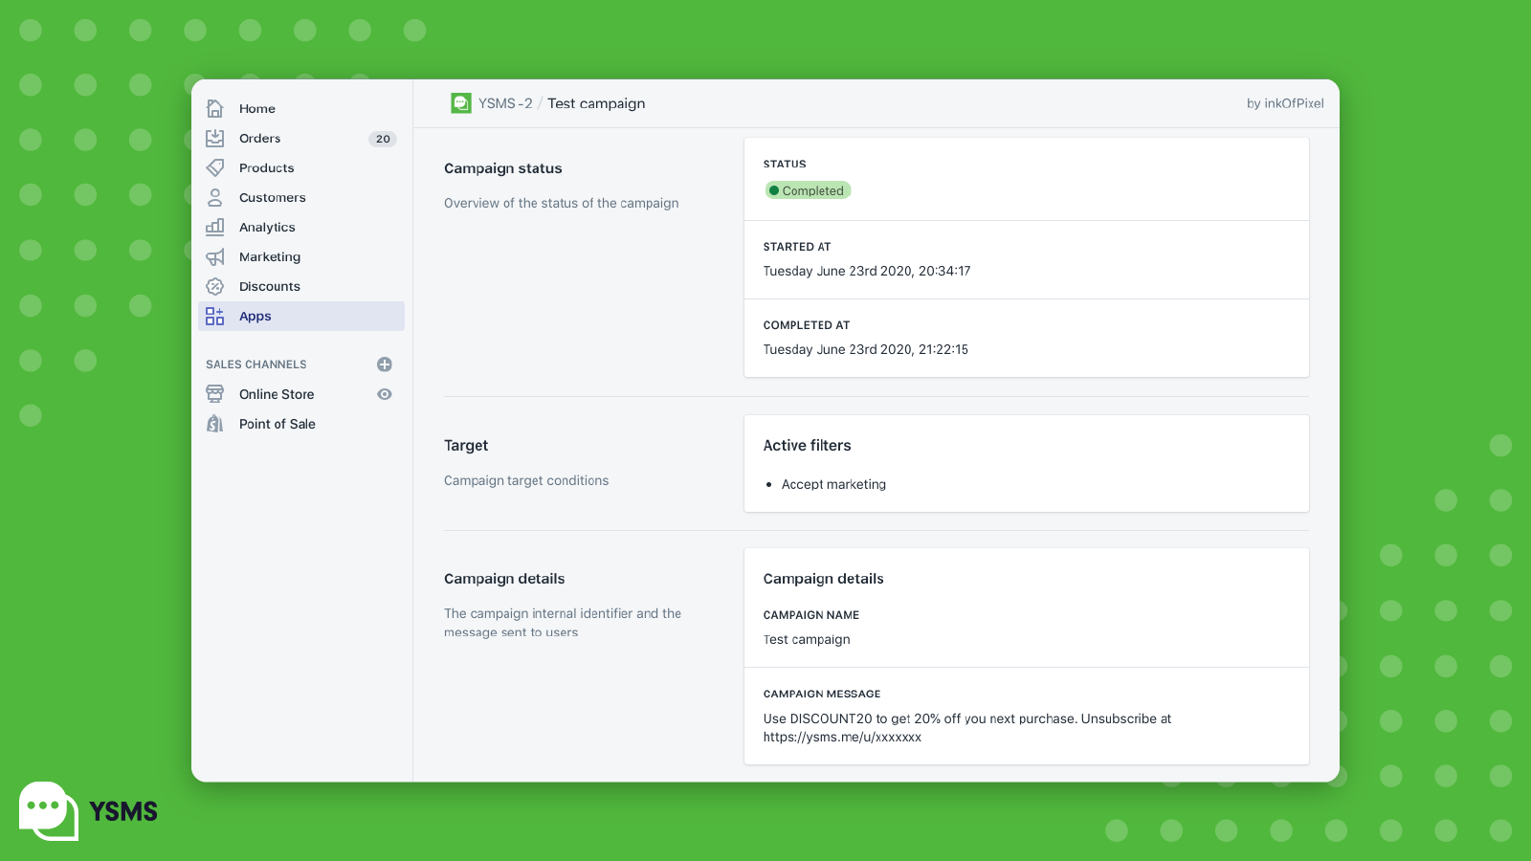This screenshot has height=861, width=1531.
Task: Click campaign name value 'Test campaign'
Action: tap(807, 639)
